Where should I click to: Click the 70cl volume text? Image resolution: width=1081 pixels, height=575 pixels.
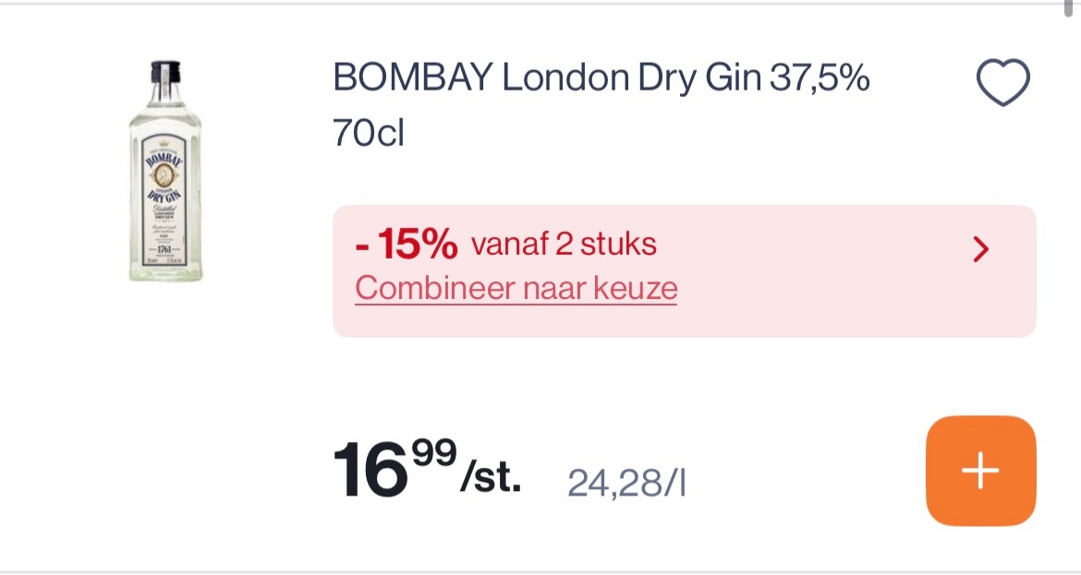[x=369, y=135]
